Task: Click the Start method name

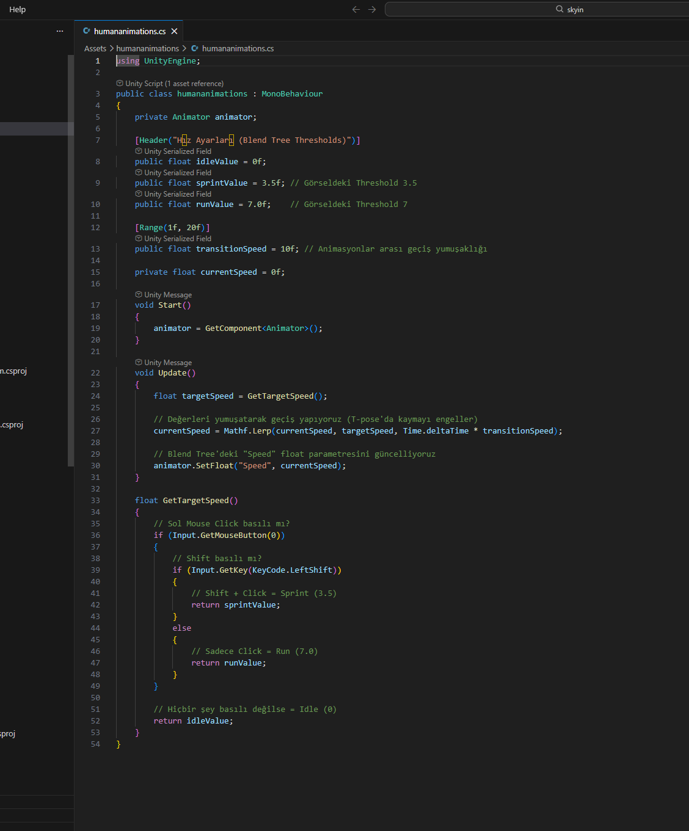Action: [170, 305]
